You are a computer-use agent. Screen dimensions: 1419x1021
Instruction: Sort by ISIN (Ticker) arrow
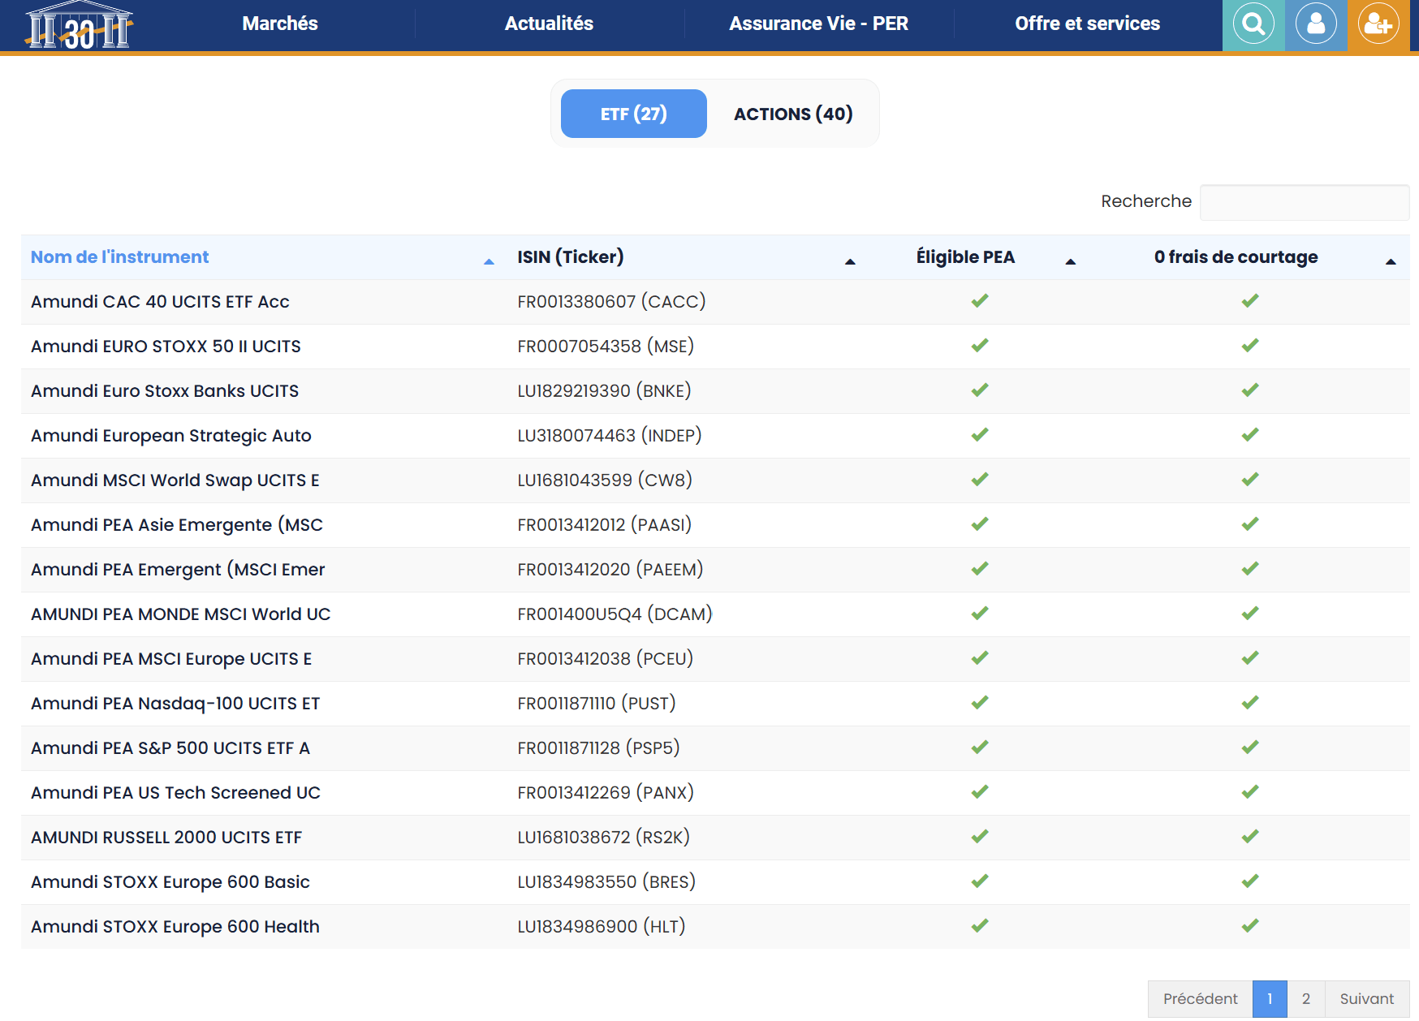click(x=850, y=261)
